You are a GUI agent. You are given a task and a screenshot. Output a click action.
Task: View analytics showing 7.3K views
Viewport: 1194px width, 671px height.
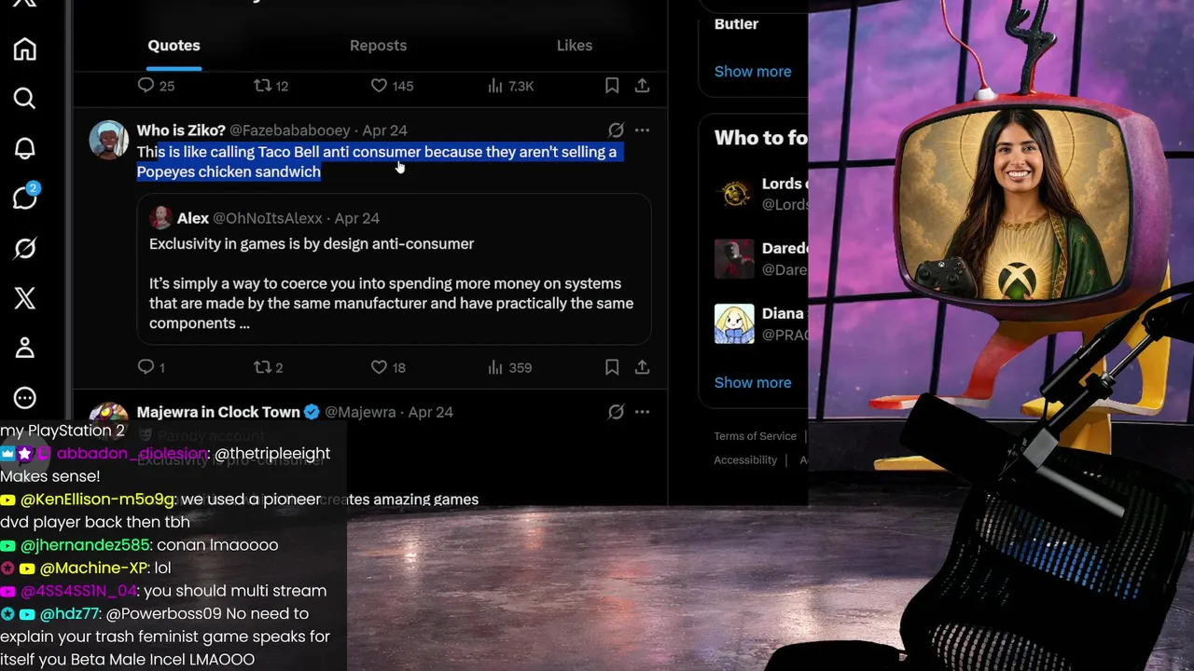coord(510,86)
